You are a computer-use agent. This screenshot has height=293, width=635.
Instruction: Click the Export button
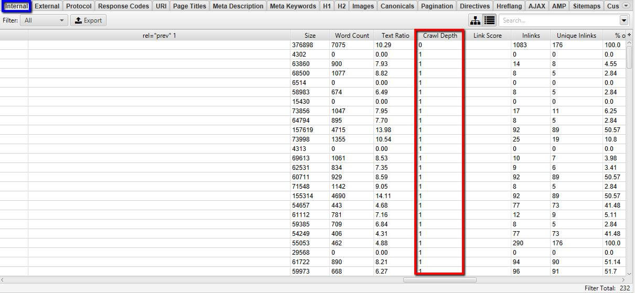[x=88, y=20]
